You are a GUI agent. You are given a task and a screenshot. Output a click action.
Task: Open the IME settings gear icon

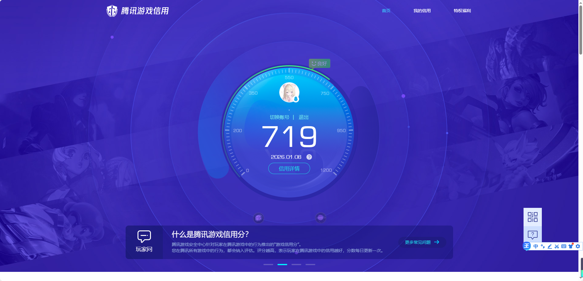(578, 246)
